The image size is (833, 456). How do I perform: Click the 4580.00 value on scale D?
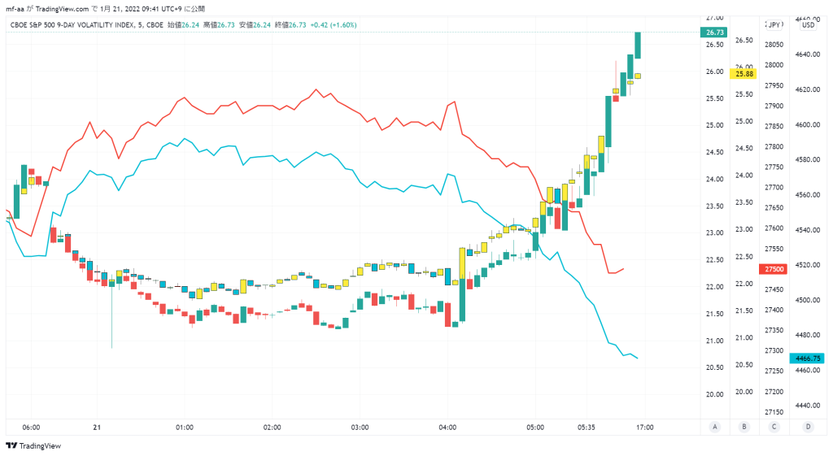click(x=808, y=159)
